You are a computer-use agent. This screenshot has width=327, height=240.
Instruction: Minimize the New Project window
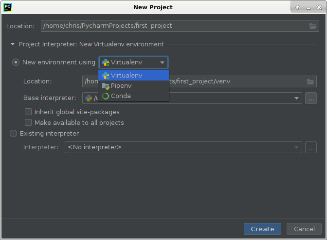pyautogui.click(x=309, y=8)
